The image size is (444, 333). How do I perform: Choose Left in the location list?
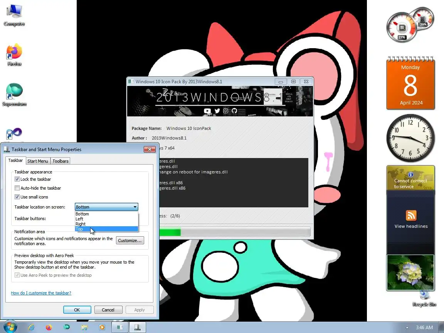106,219
